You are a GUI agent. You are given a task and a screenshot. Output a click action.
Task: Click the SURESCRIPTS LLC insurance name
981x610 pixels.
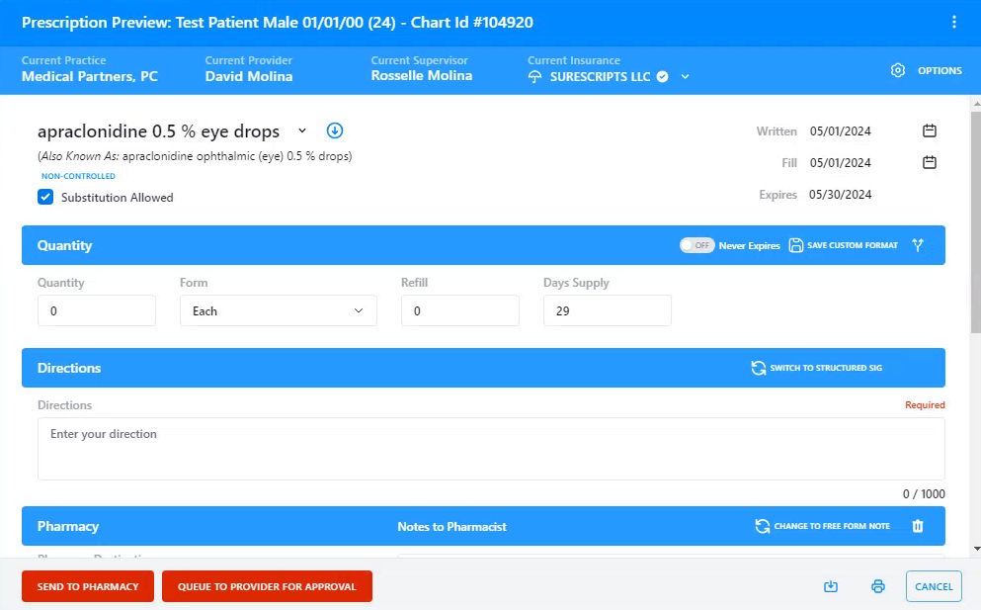pos(600,76)
